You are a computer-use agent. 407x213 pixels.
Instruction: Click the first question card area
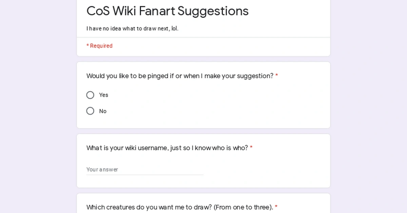(x=203, y=95)
